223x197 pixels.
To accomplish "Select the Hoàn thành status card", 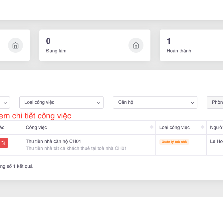I will coord(191,45).
